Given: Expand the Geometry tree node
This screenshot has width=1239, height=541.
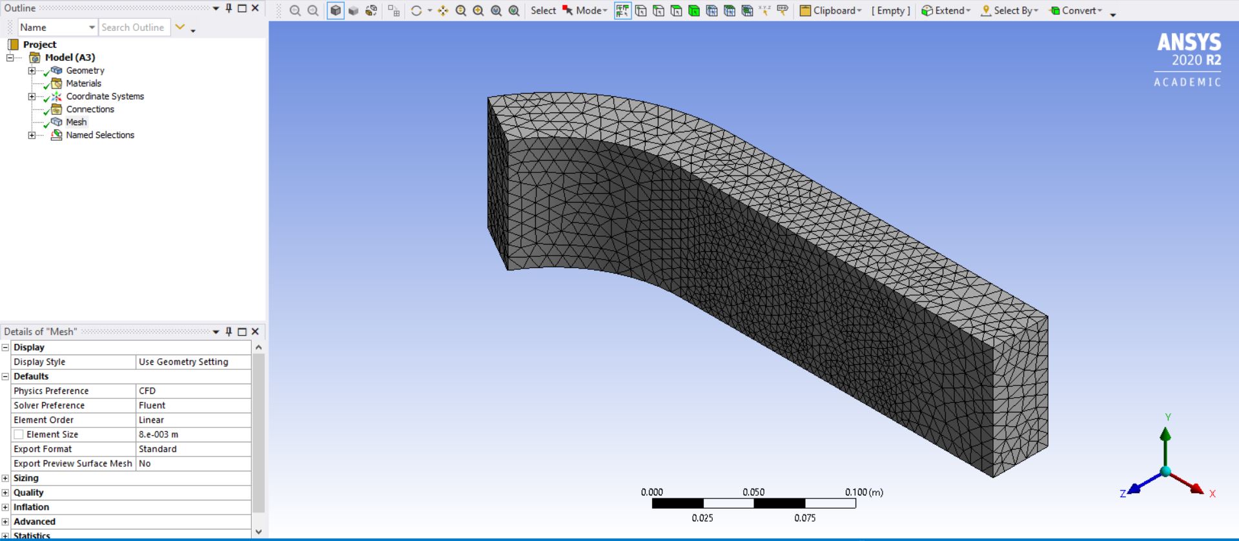Looking at the screenshot, I should click(32, 70).
